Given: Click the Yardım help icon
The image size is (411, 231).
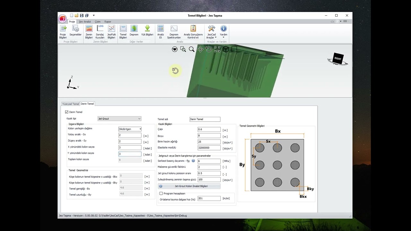Looking at the screenshot, I should pyautogui.click(x=223, y=29).
